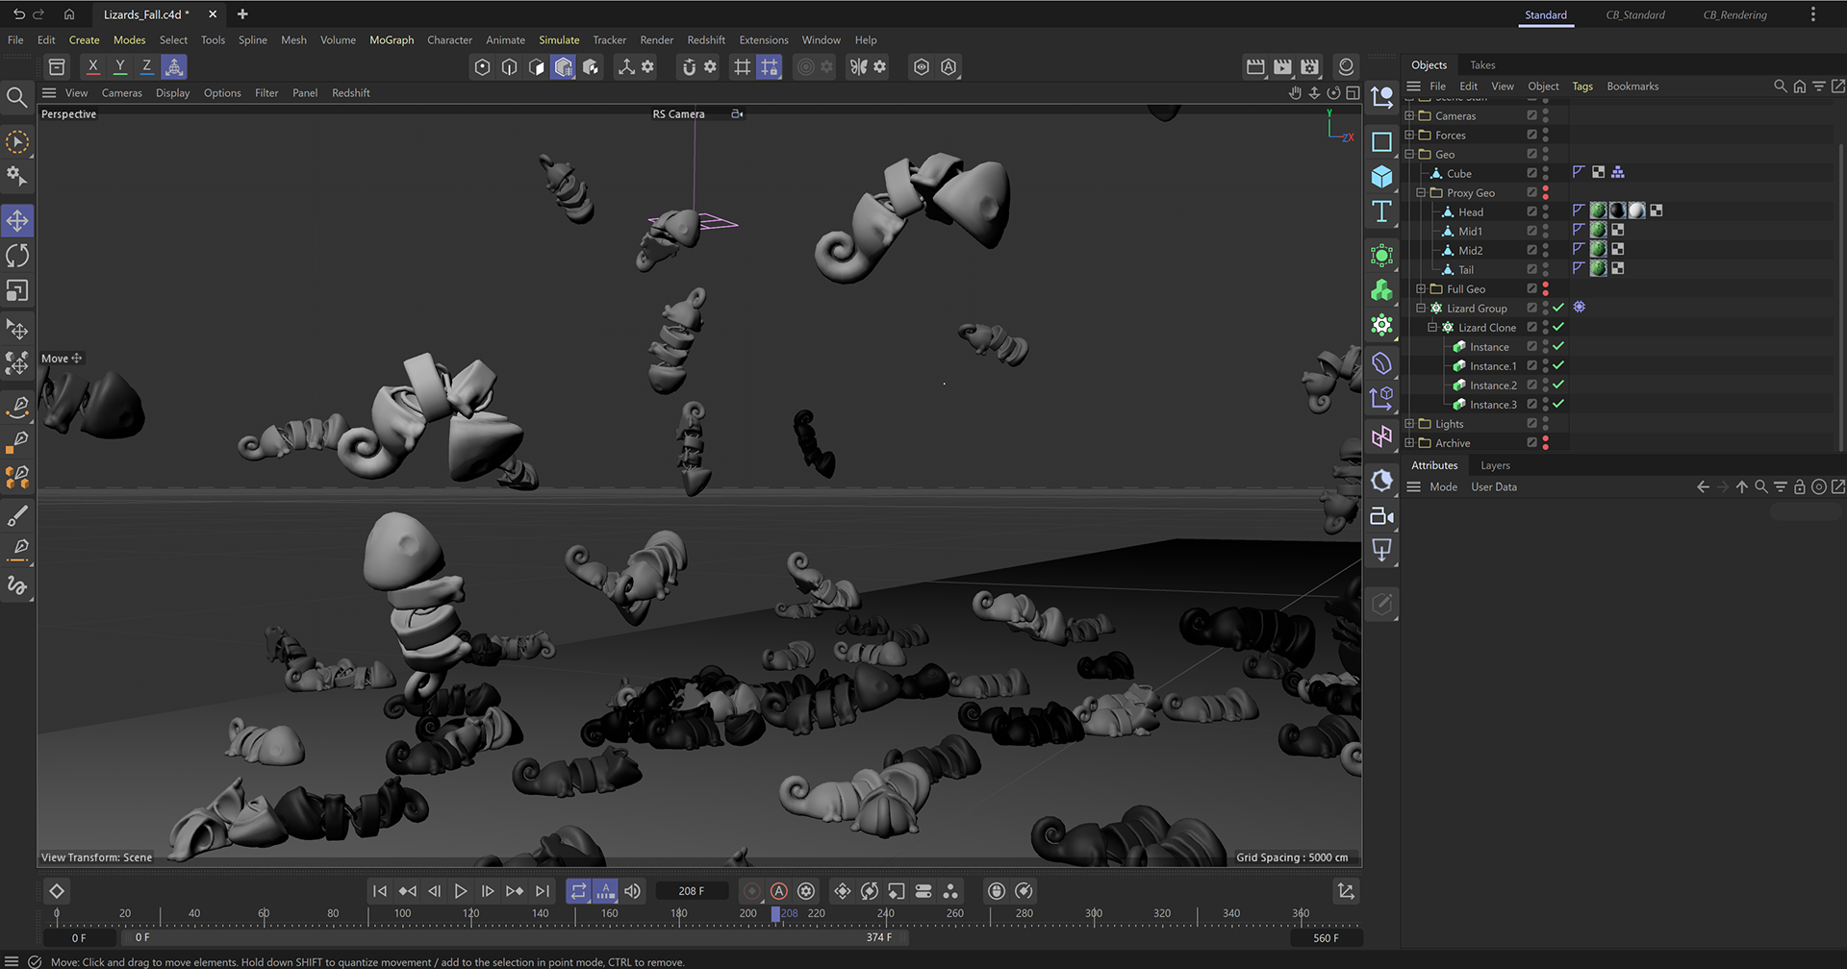This screenshot has width=1847, height=969.
Task: Switch to the Takes tab
Action: pyautogui.click(x=1482, y=65)
